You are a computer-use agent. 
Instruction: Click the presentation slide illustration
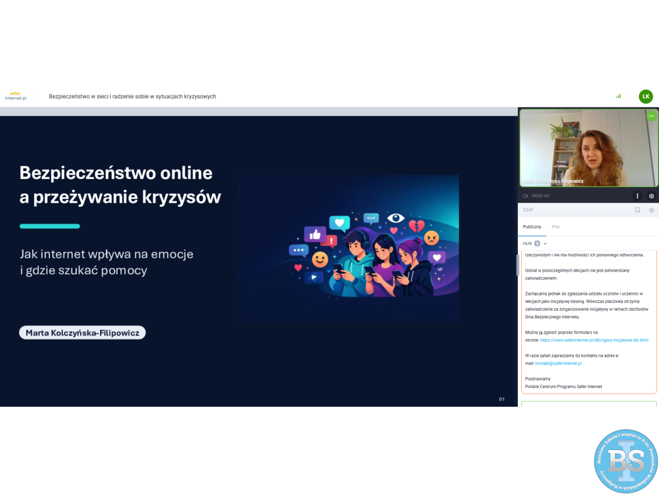pos(349,249)
